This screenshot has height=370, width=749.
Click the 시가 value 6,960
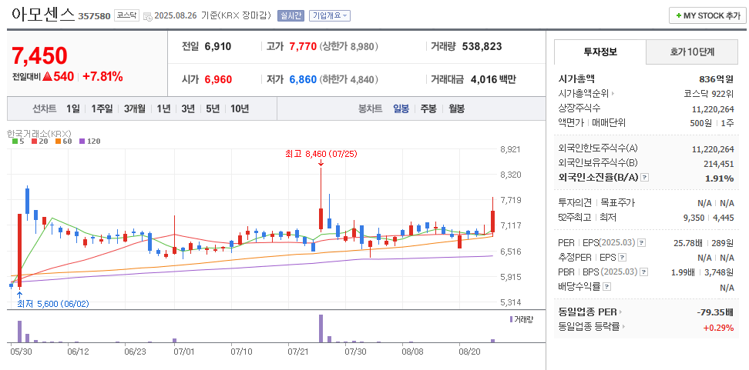218,79
